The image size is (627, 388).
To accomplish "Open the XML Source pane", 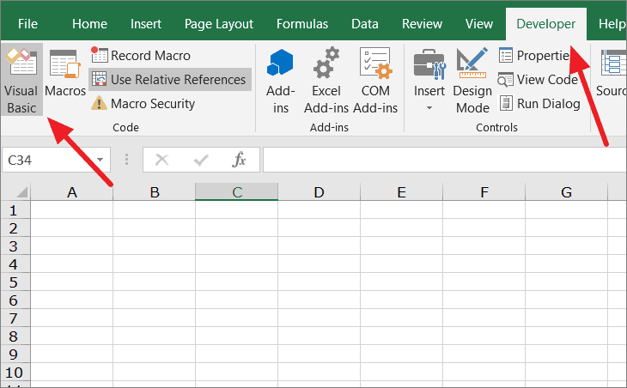I will click(x=612, y=74).
